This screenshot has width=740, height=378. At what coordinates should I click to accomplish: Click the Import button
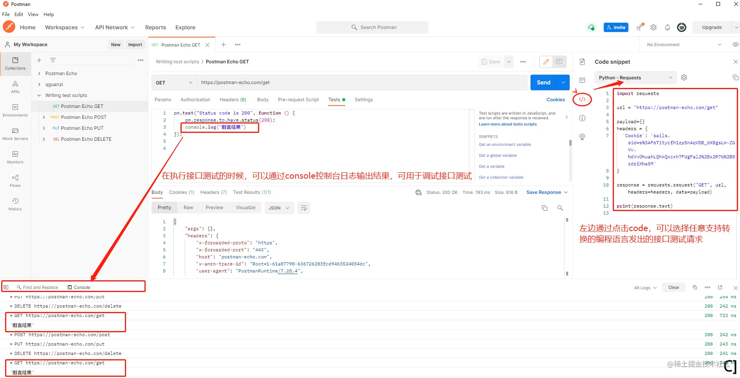coord(135,45)
